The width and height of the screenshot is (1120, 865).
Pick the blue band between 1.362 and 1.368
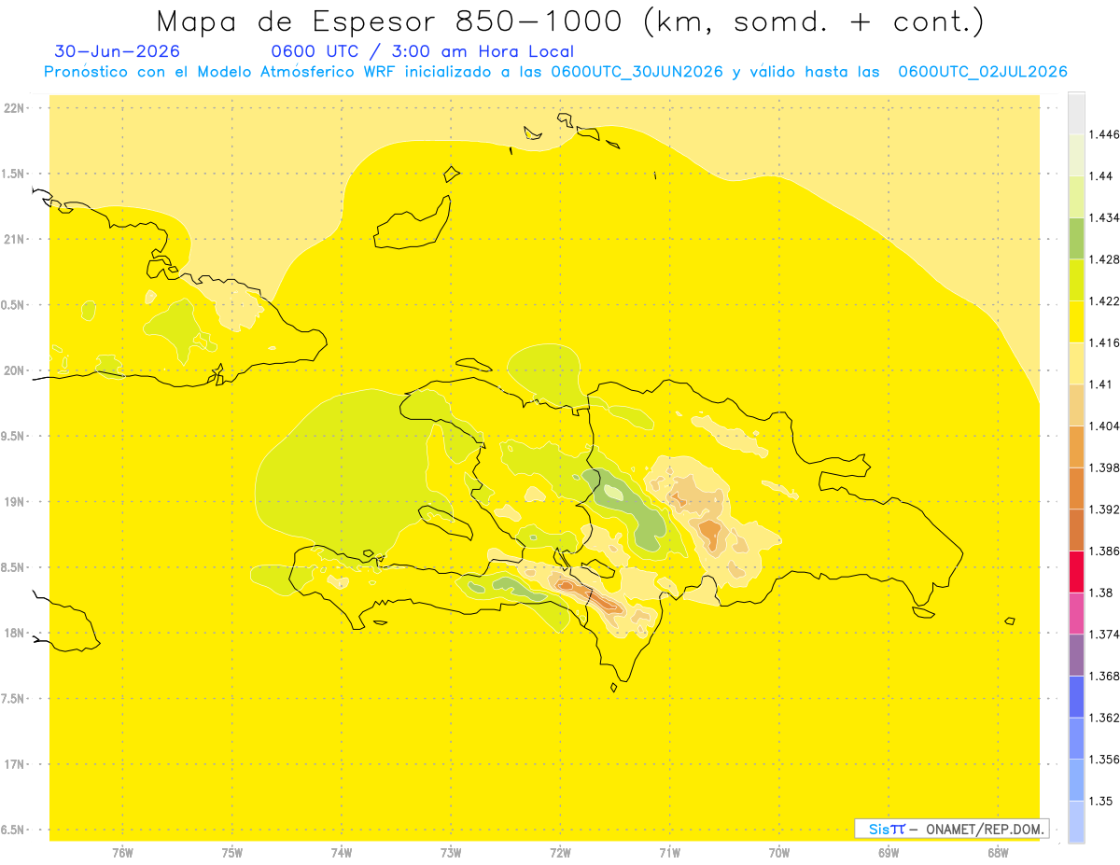coord(1076,696)
